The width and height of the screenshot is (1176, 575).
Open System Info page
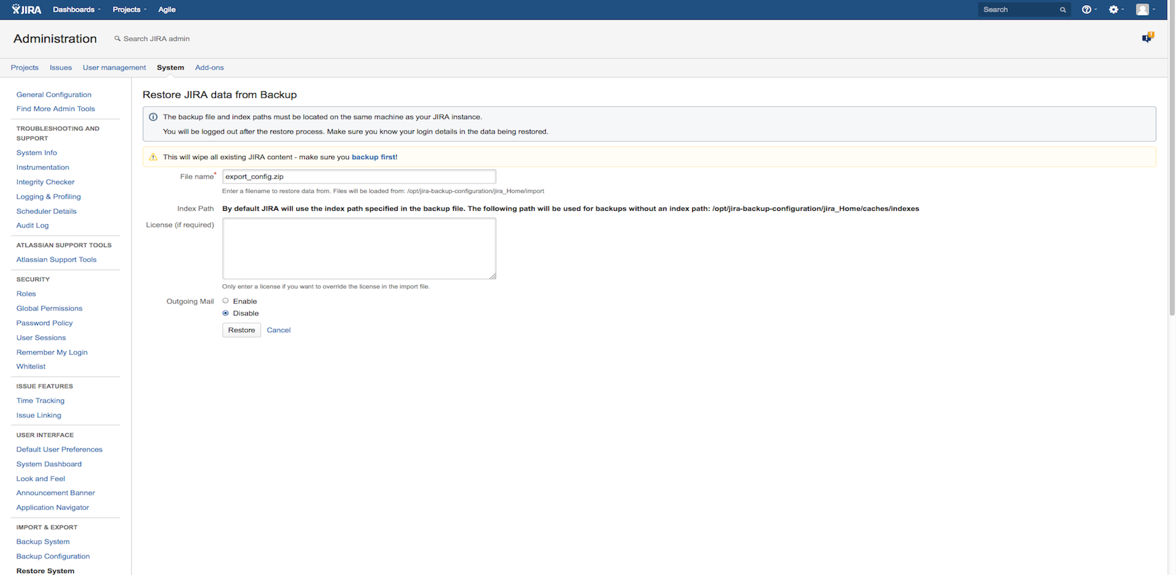(36, 153)
